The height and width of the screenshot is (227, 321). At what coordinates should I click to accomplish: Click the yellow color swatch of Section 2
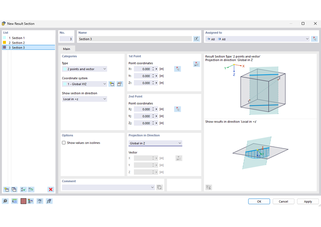pos(5,43)
